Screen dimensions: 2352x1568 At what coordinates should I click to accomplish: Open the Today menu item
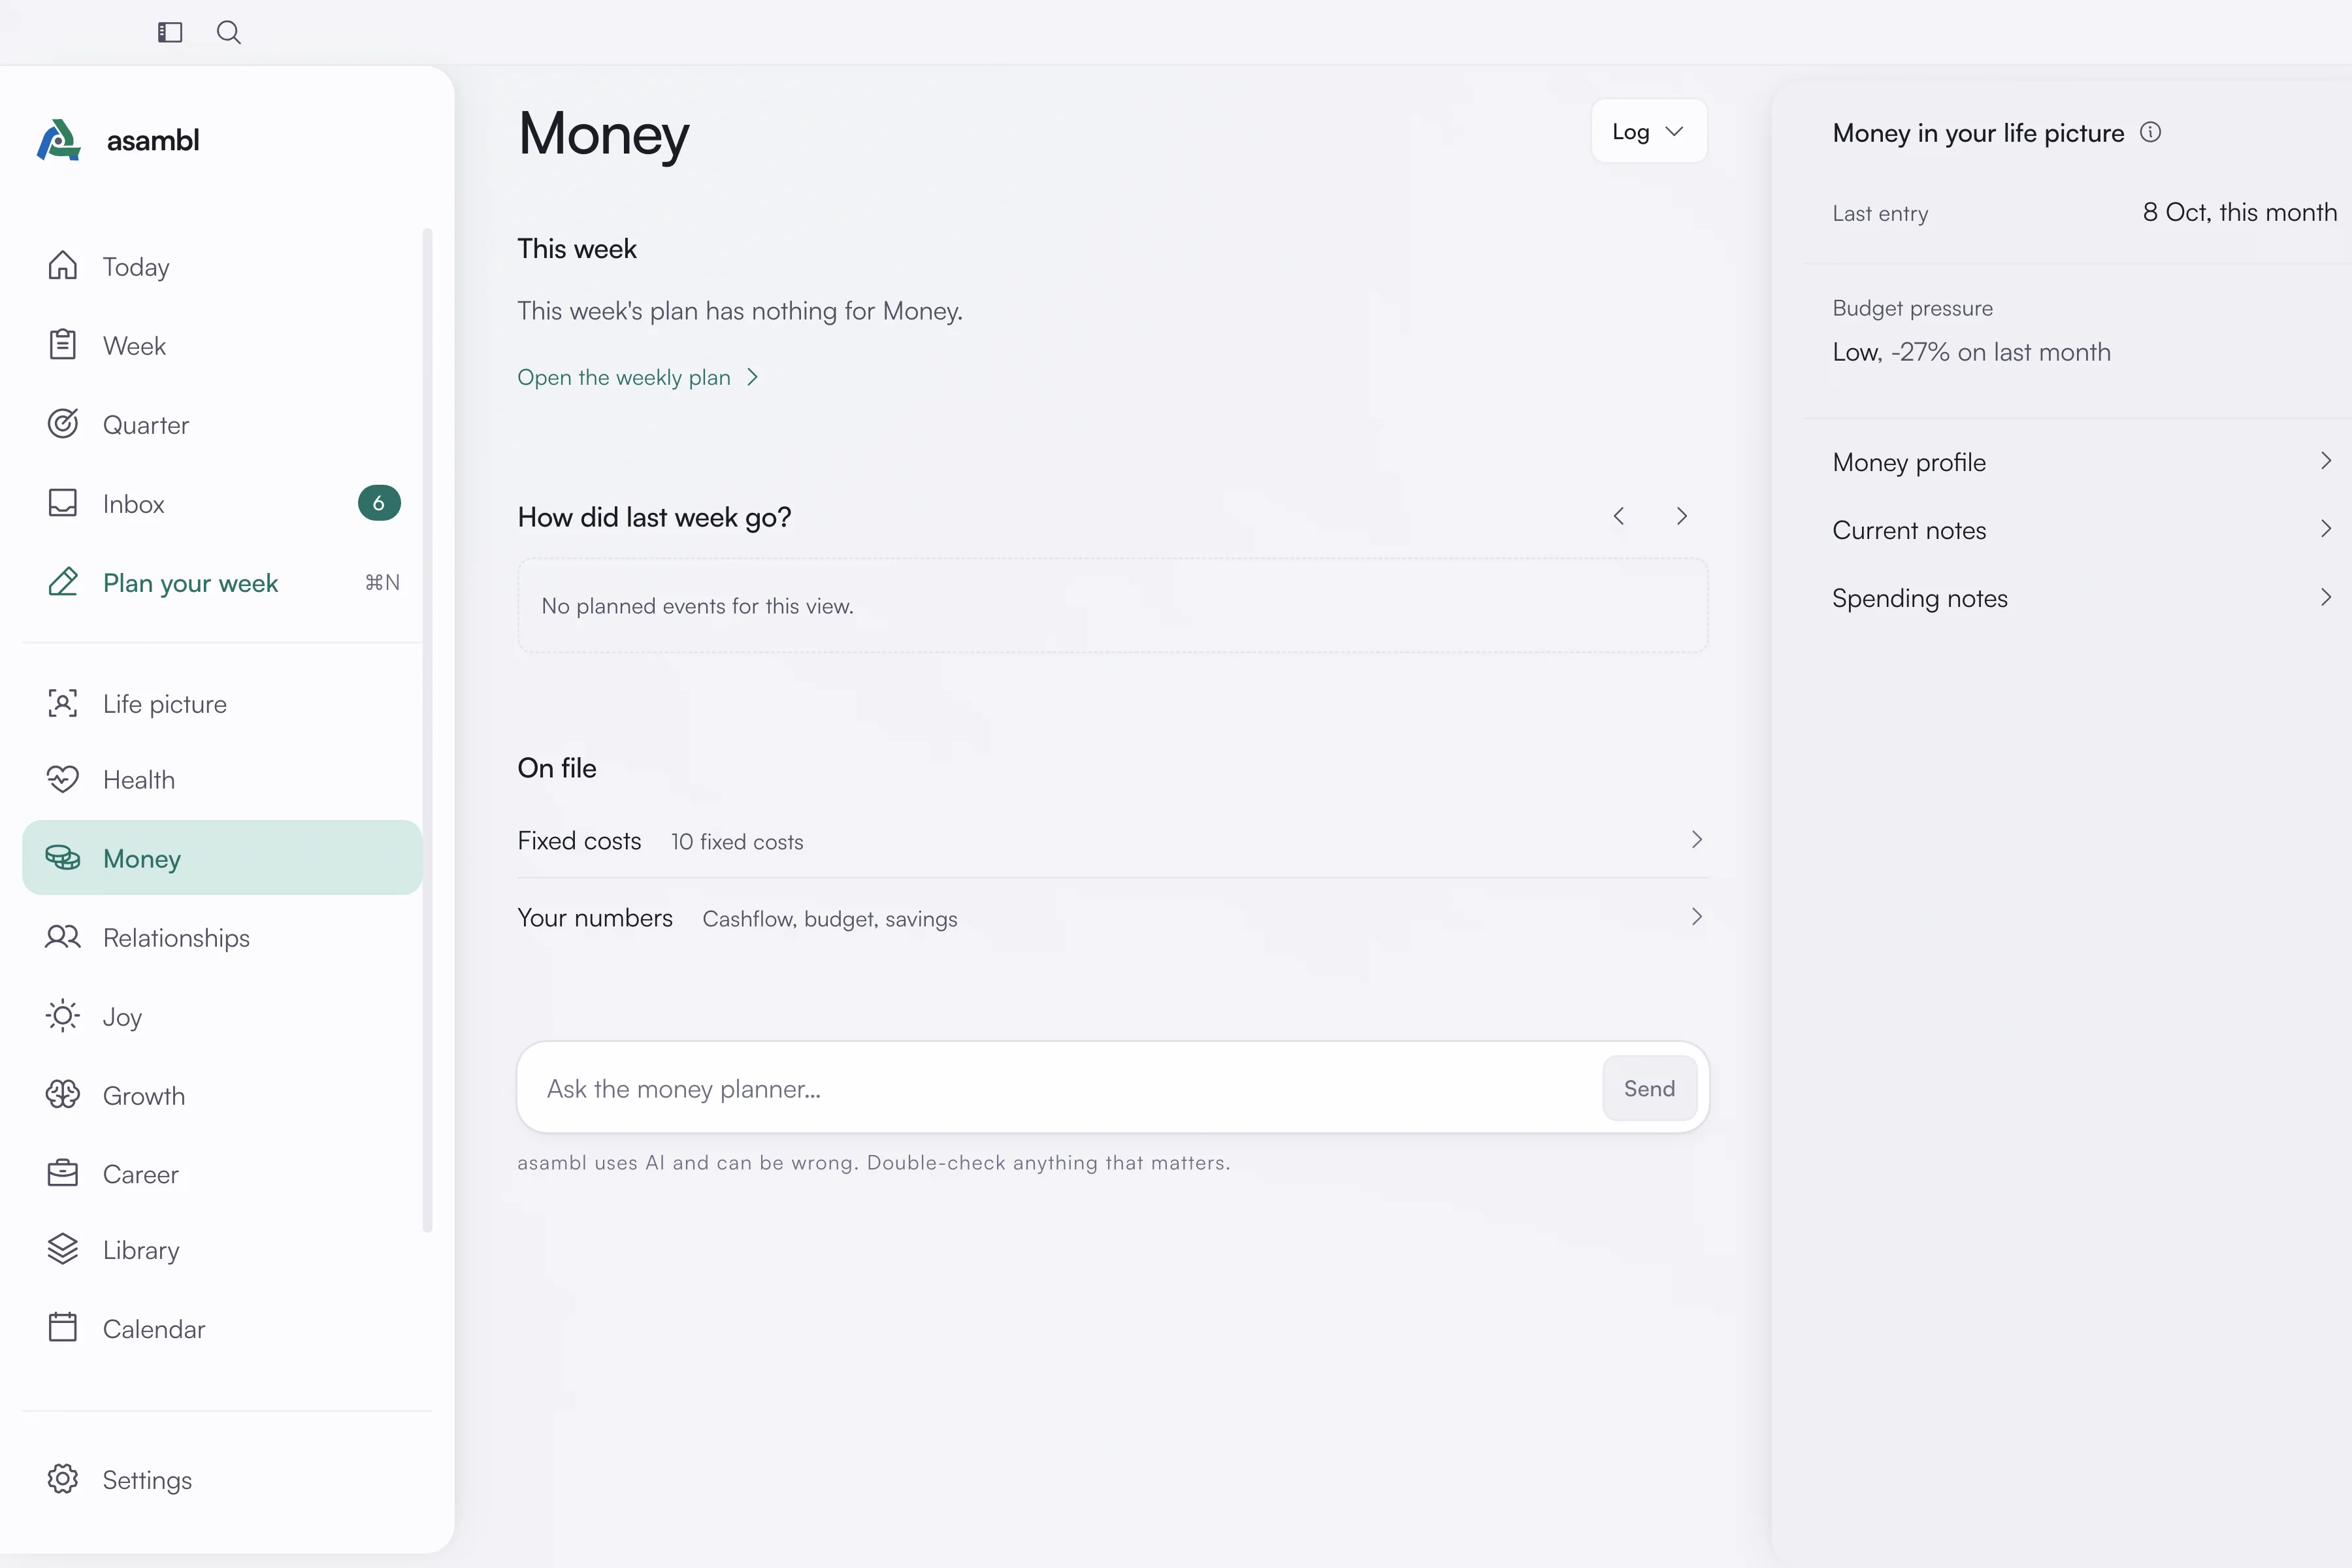[222, 266]
